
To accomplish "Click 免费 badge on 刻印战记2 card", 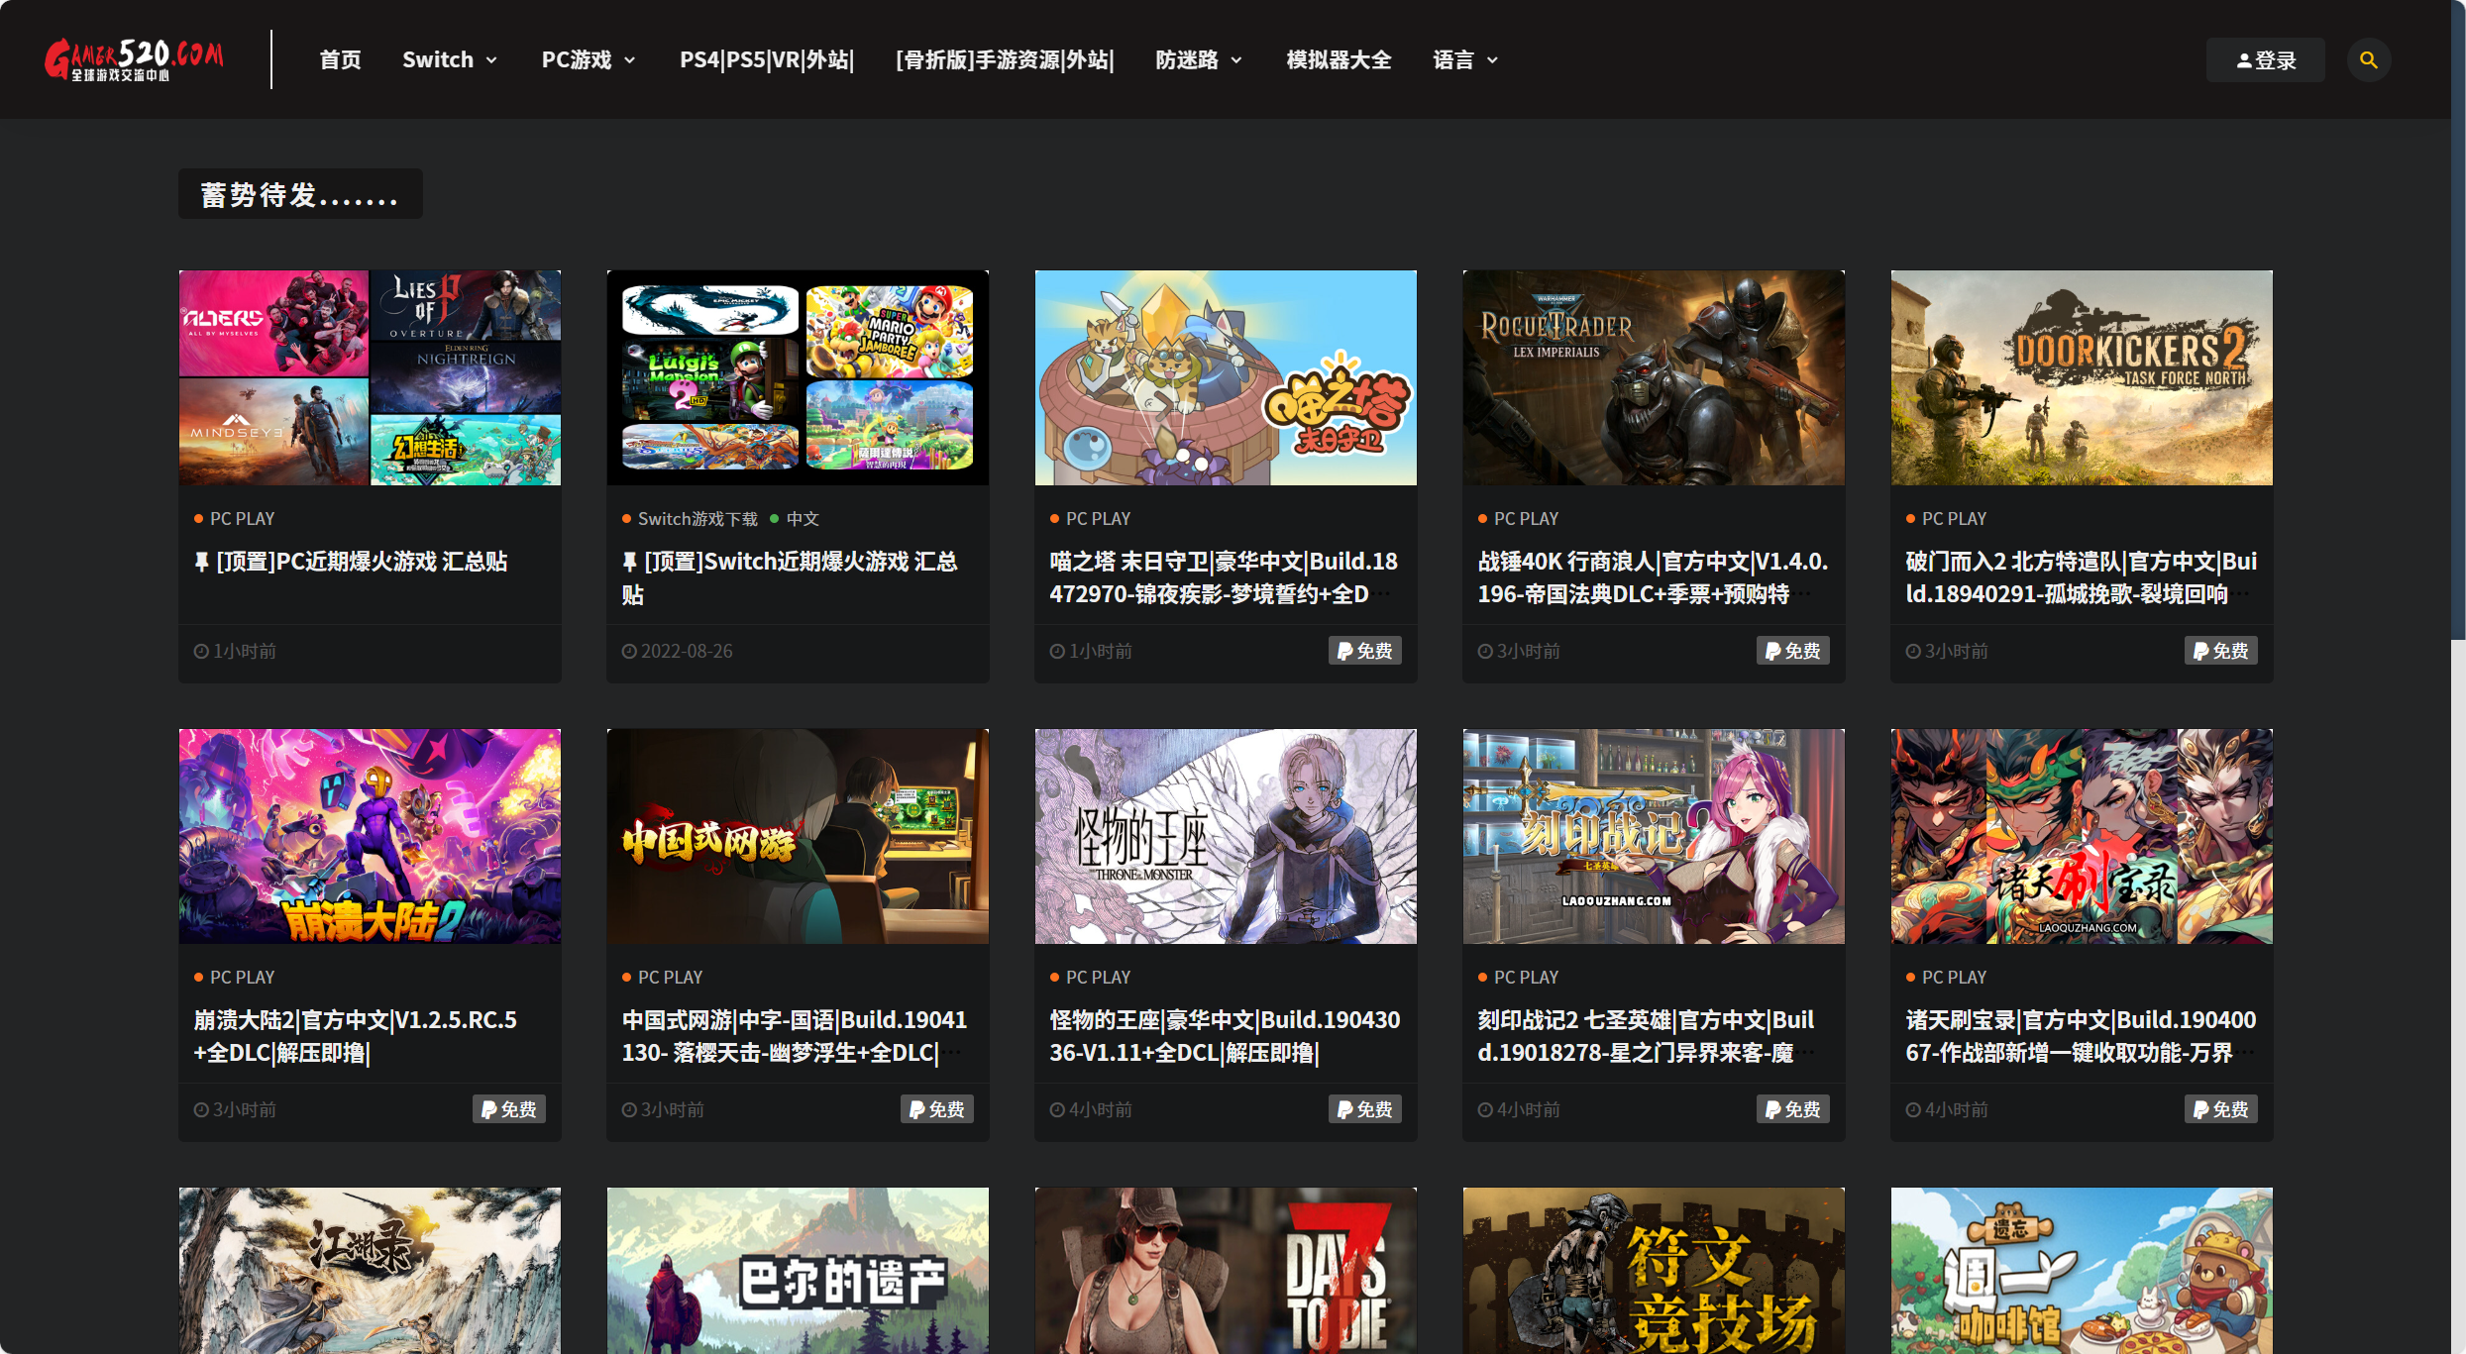I will [x=1792, y=1109].
